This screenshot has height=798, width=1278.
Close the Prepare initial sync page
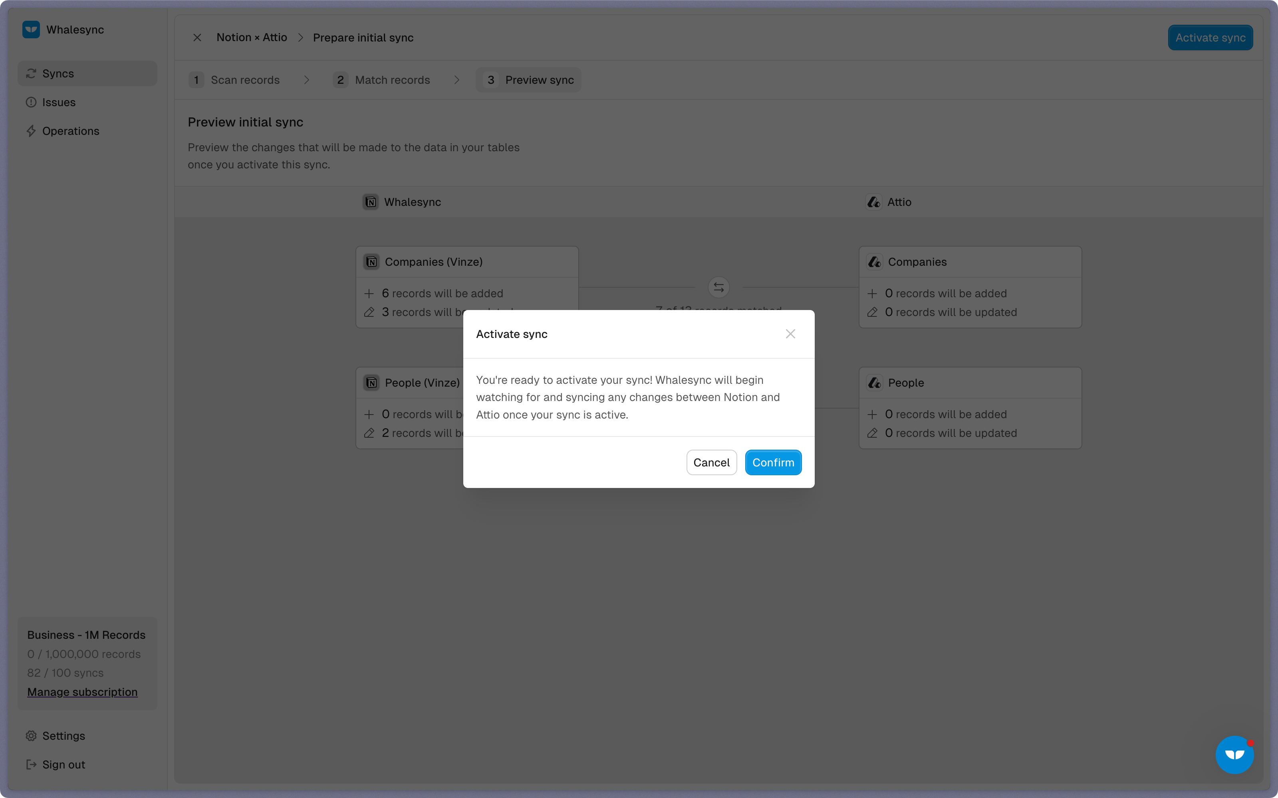point(197,38)
